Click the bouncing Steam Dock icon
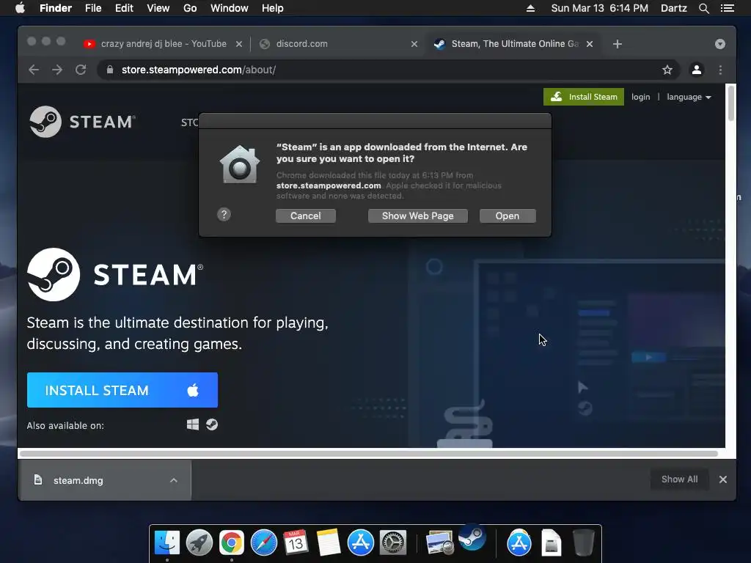 coord(472,537)
